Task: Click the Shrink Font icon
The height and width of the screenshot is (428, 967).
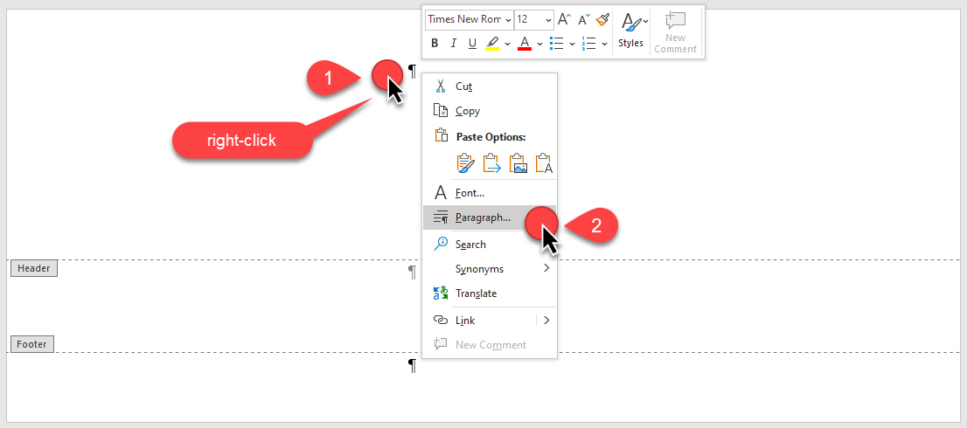Action: coord(583,20)
